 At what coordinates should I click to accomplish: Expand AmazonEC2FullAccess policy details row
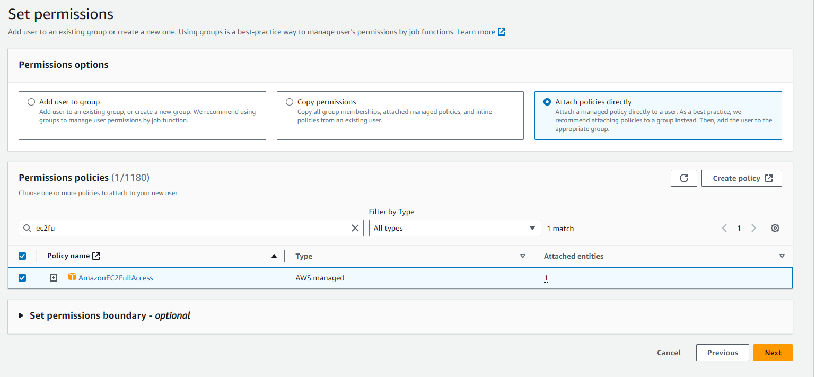pos(54,278)
